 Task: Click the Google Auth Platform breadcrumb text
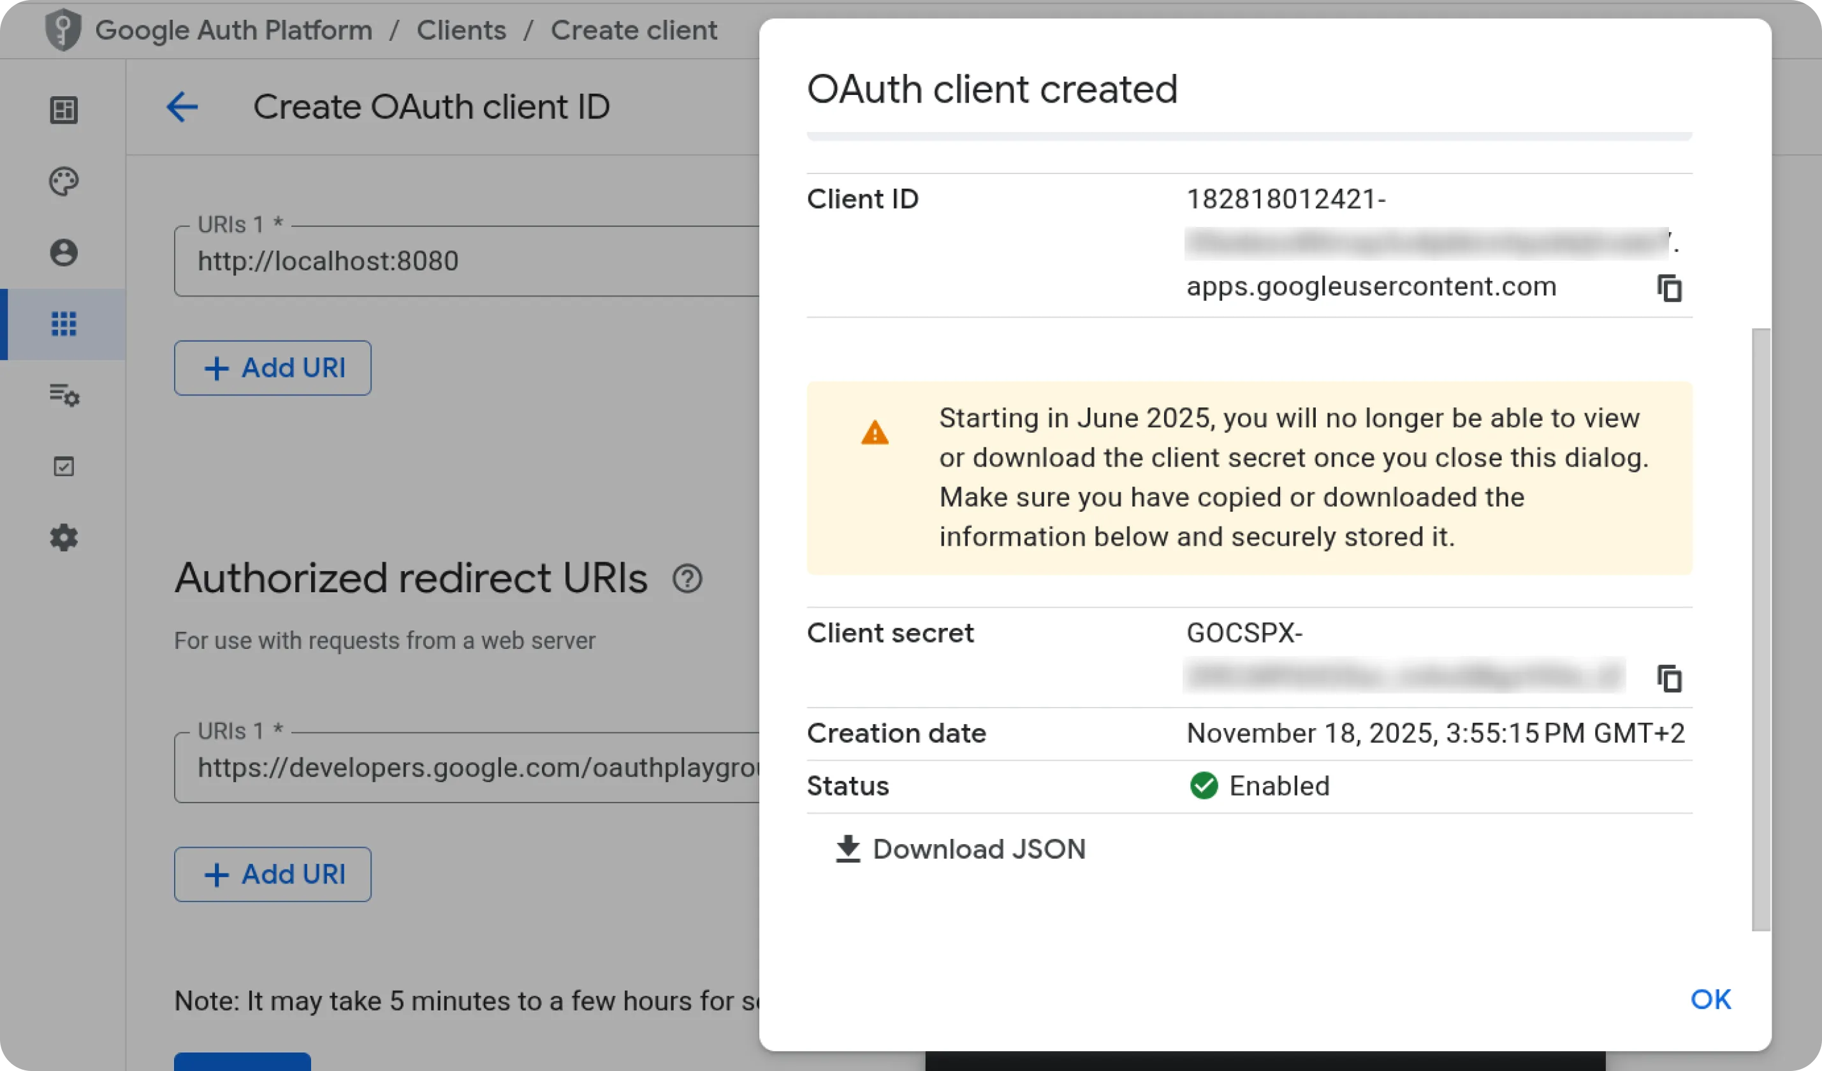233,30
